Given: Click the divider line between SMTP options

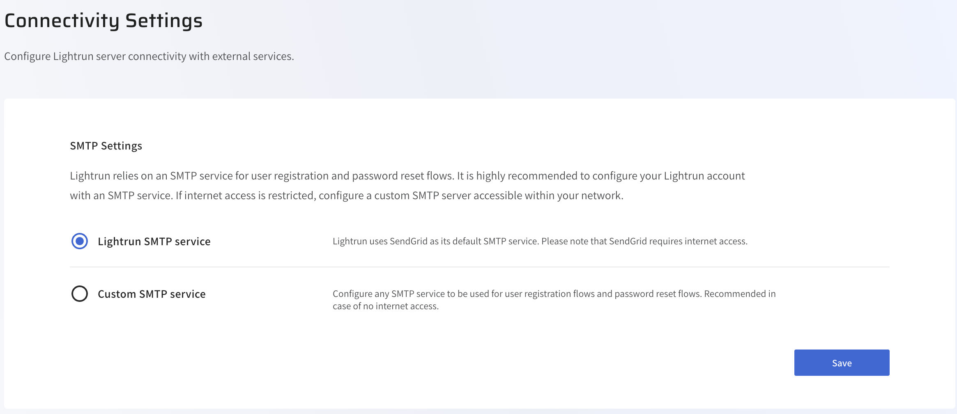Looking at the screenshot, I should 479,267.
